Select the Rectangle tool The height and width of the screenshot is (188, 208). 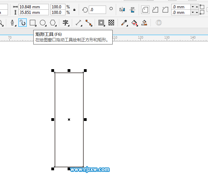(32, 23)
